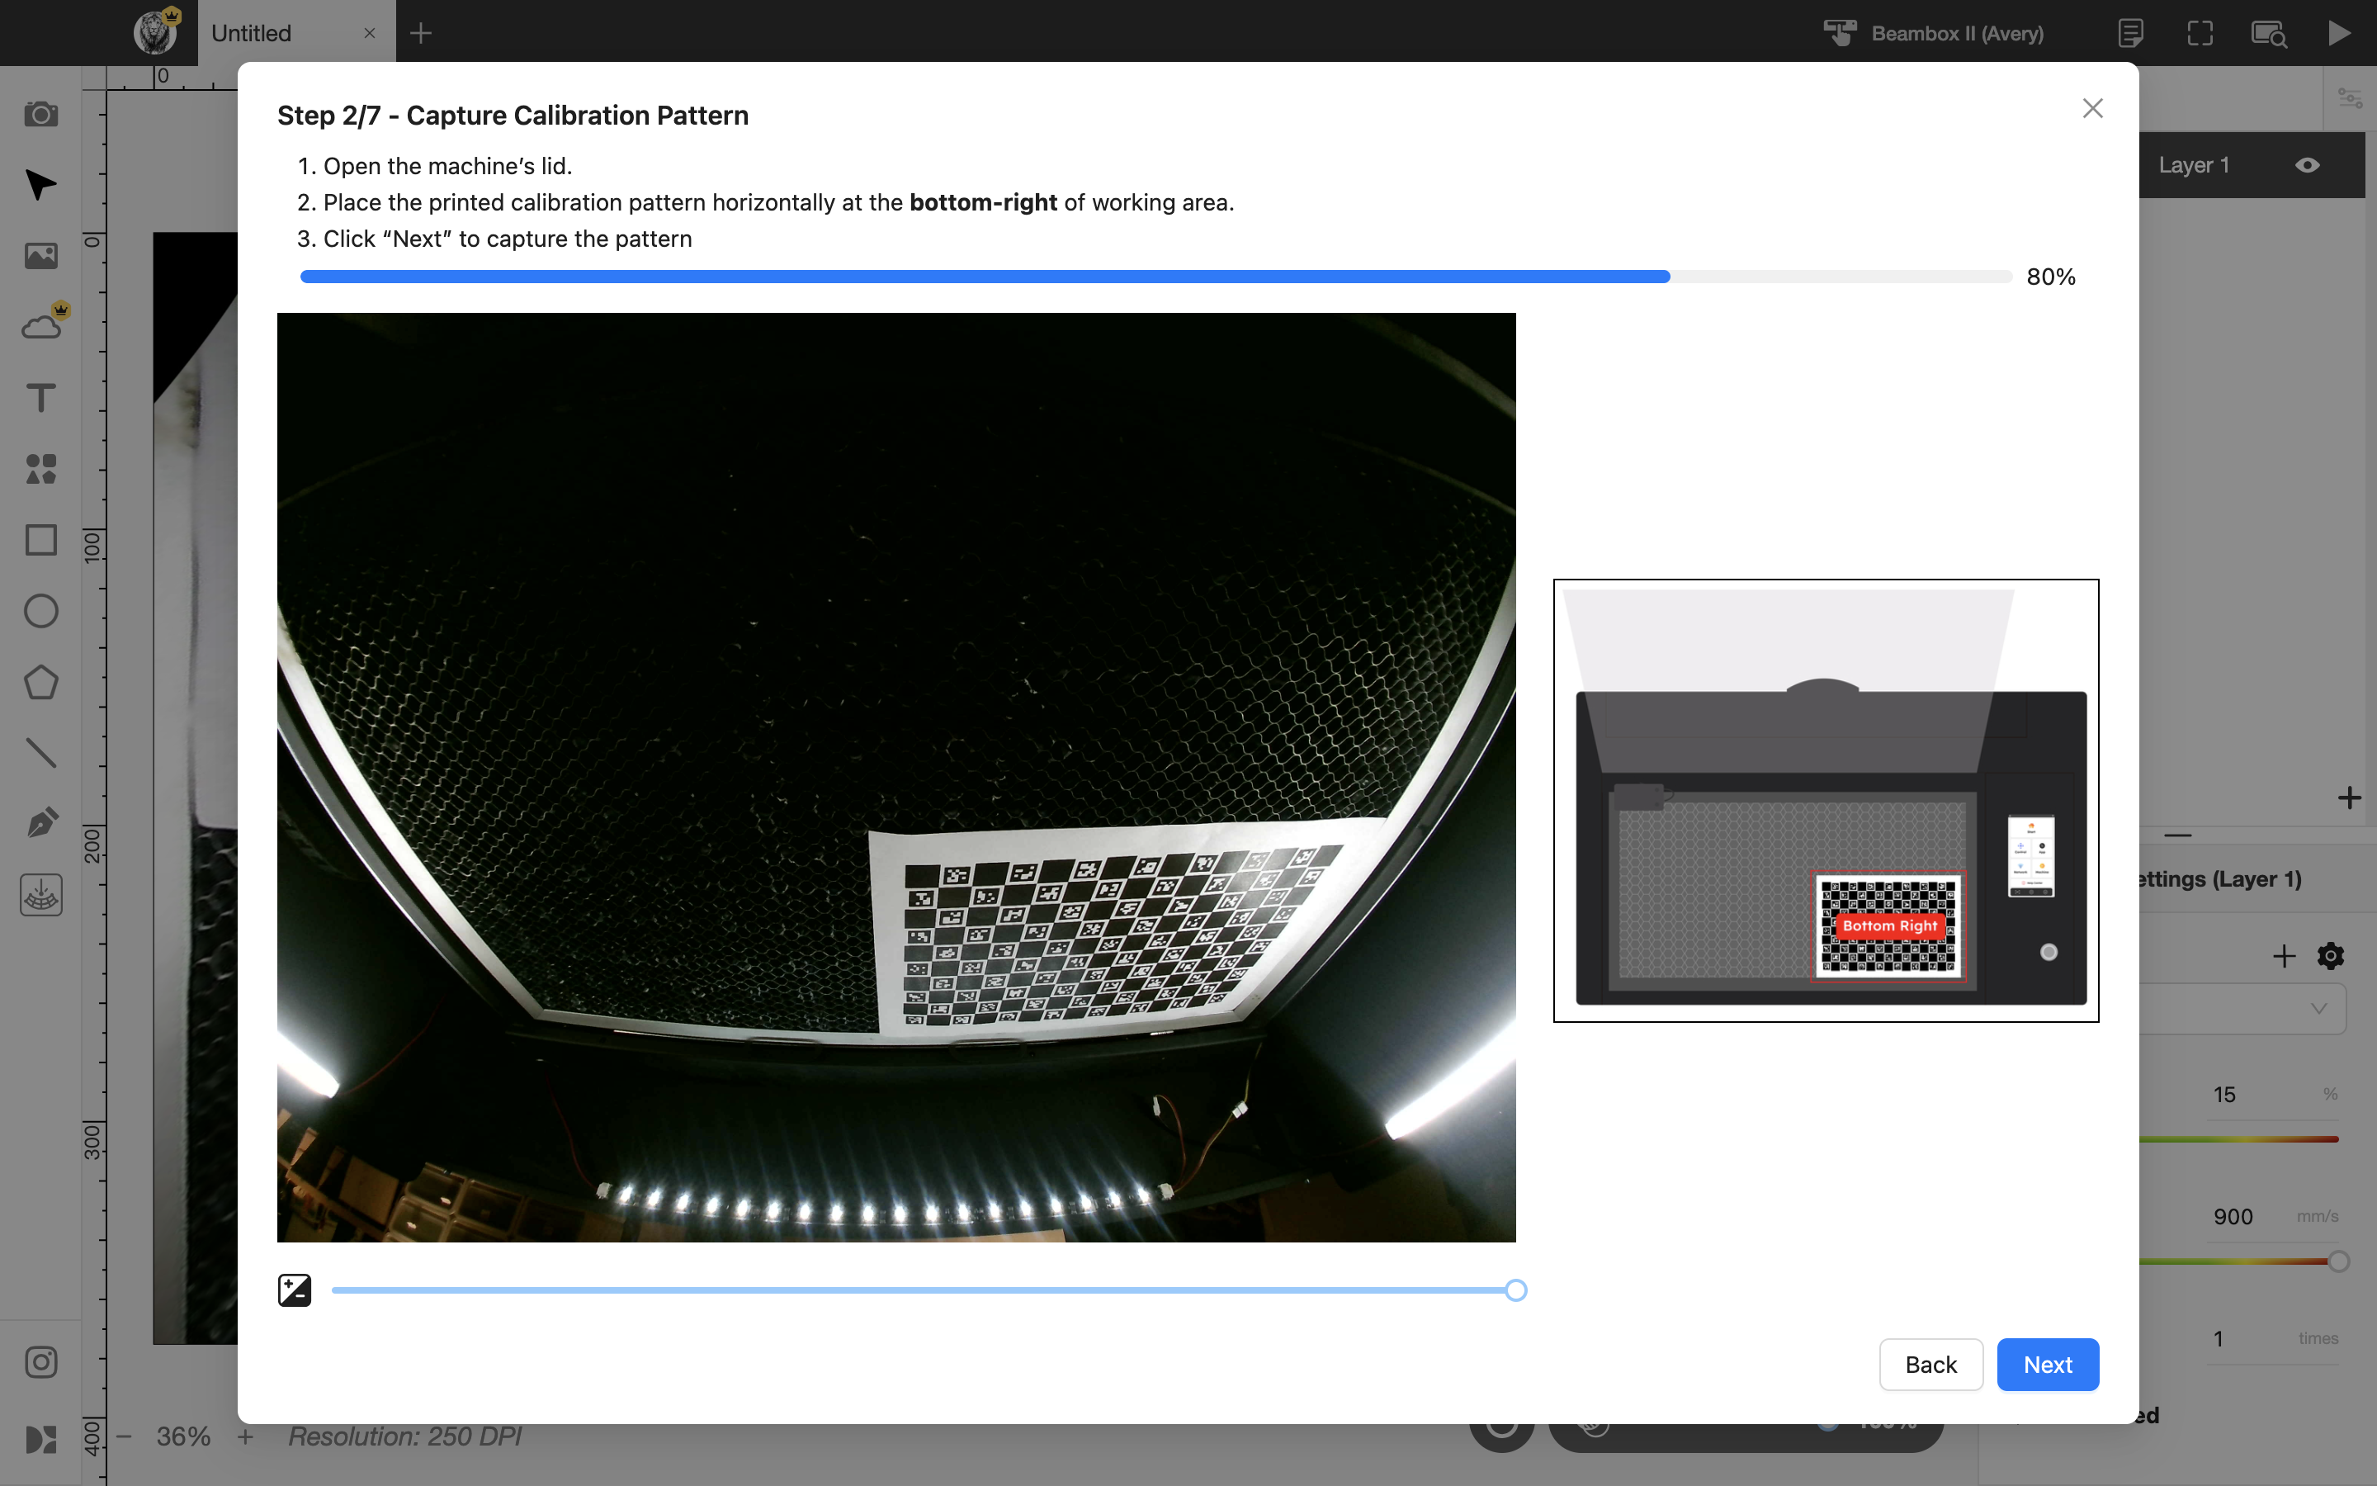2377x1486 pixels.
Task: Close the calibration dialog
Action: pos(2093,108)
